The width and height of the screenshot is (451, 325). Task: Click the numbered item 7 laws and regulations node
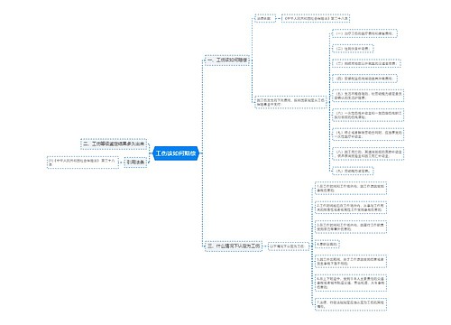click(x=351, y=304)
